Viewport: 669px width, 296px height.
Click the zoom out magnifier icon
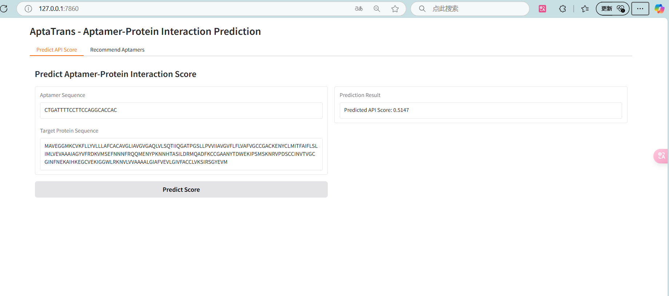click(377, 9)
